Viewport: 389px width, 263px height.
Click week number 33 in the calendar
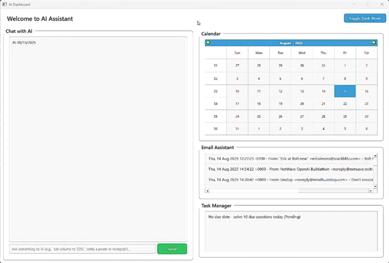(x=215, y=91)
